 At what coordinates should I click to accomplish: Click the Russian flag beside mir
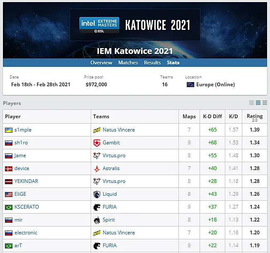click(x=9, y=220)
